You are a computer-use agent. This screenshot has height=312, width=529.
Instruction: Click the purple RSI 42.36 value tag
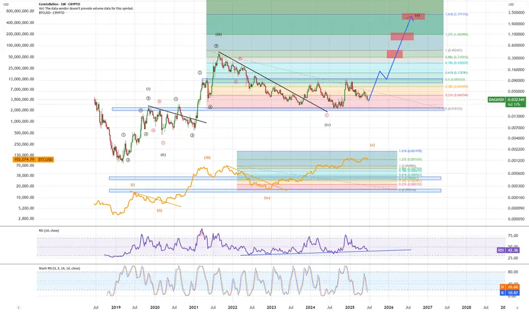pyautogui.click(x=508, y=250)
